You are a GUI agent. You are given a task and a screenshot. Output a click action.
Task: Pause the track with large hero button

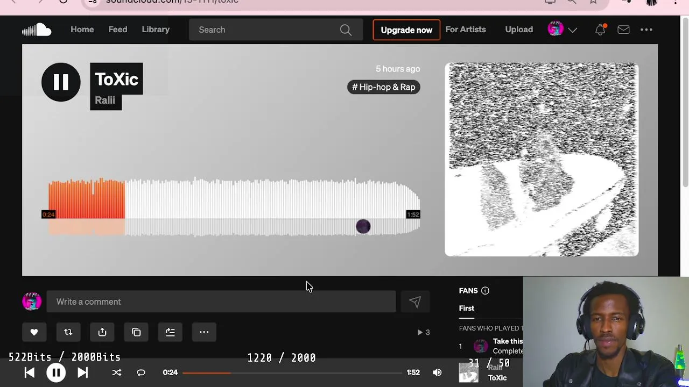61,82
